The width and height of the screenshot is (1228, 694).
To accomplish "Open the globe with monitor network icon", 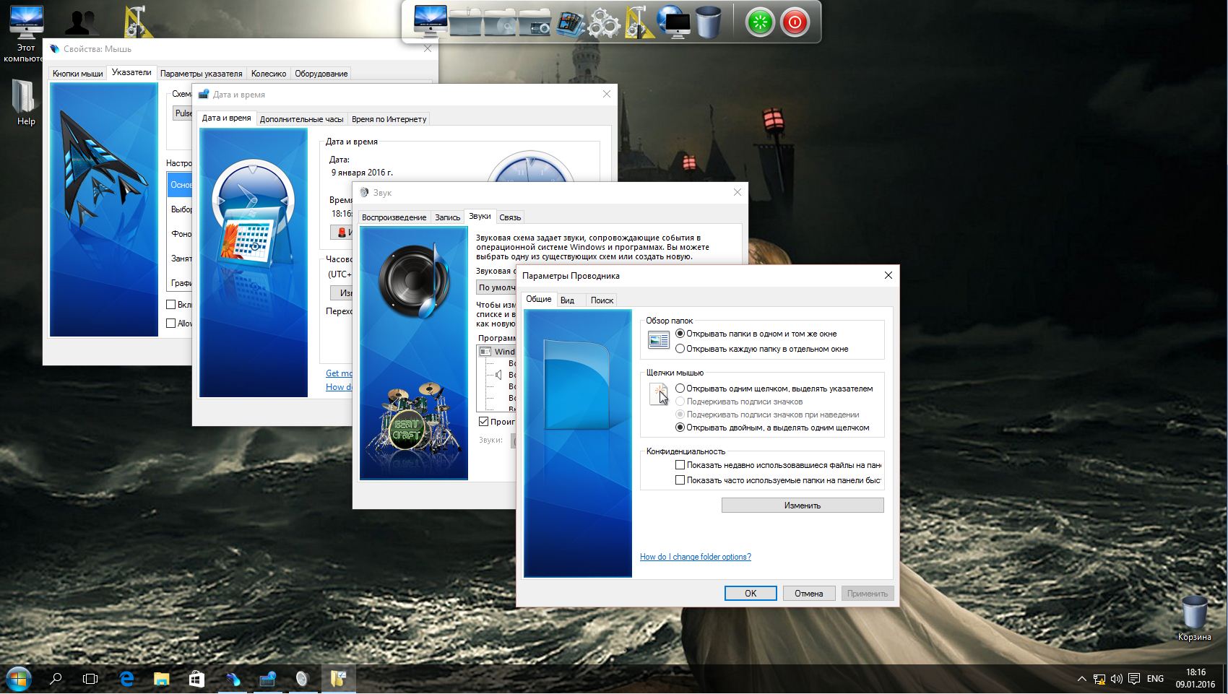I will pyautogui.click(x=673, y=22).
